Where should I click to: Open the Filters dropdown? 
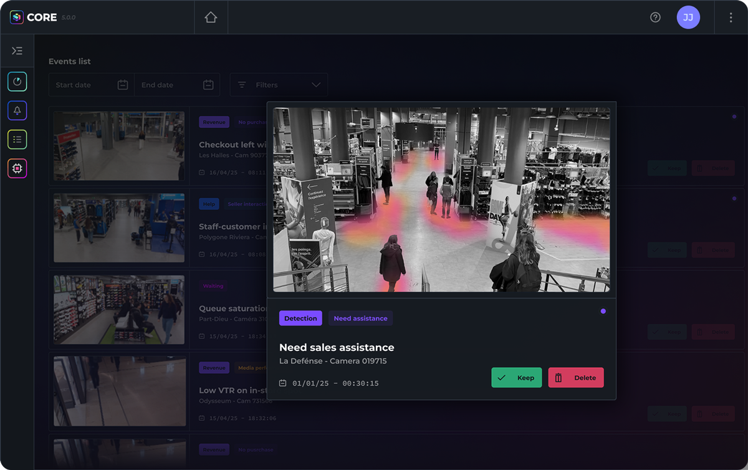279,84
